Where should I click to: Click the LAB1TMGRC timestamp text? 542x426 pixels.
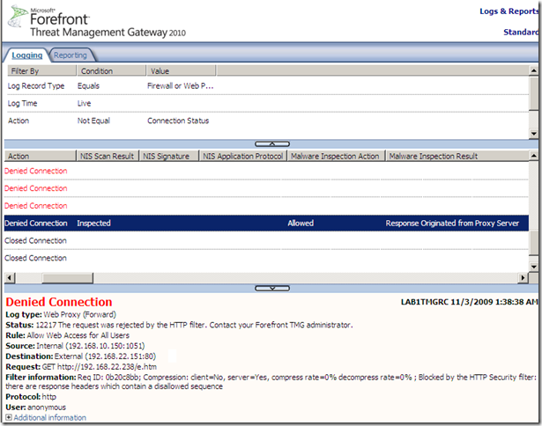[x=470, y=302]
